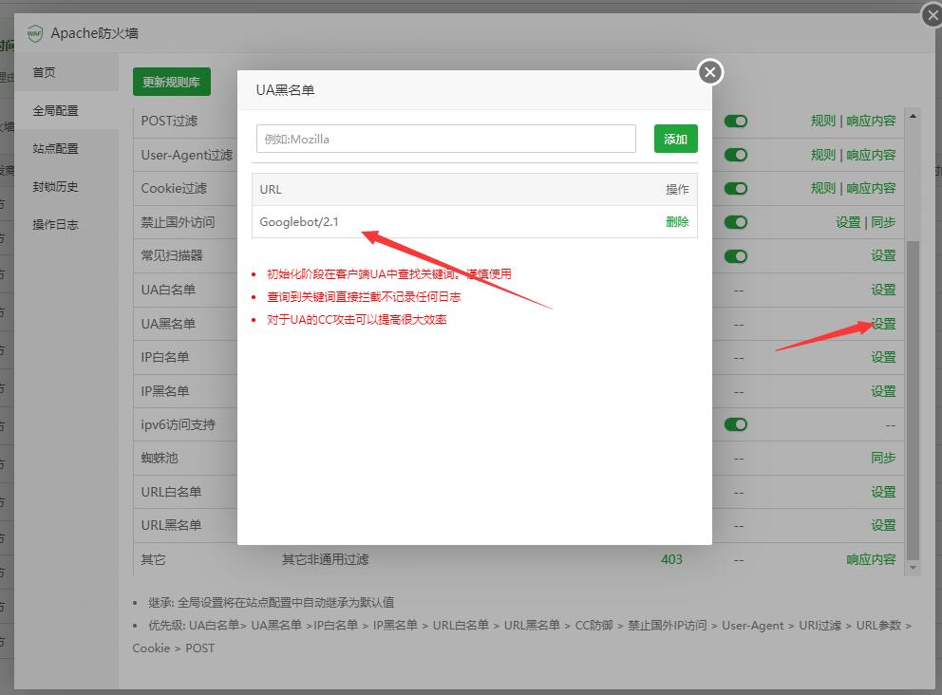Toggle the Cookie过滤 switch
The height and width of the screenshot is (695, 942).
pyautogui.click(x=736, y=189)
